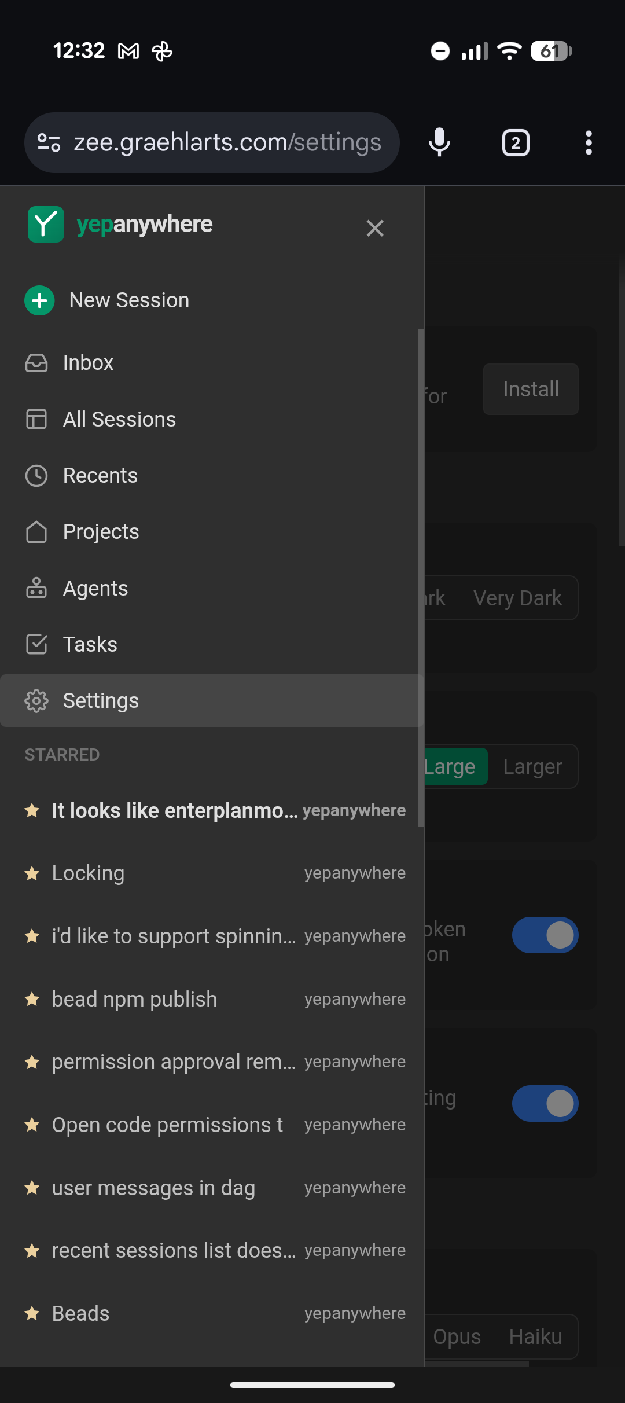Open the Chrome three-dot menu
Viewport: 625px width, 1403px height.
coord(589,142)
